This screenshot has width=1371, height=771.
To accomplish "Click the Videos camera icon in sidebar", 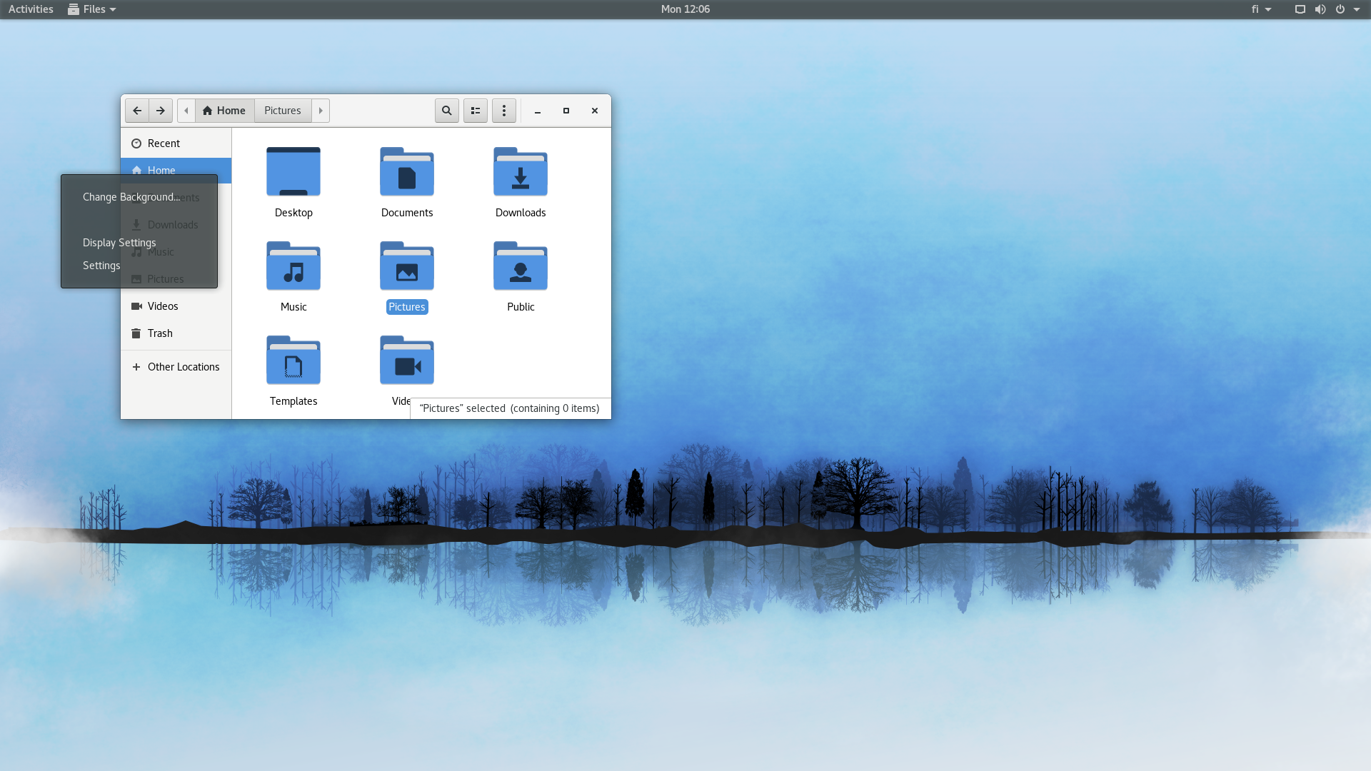I will tap(136, 306).
